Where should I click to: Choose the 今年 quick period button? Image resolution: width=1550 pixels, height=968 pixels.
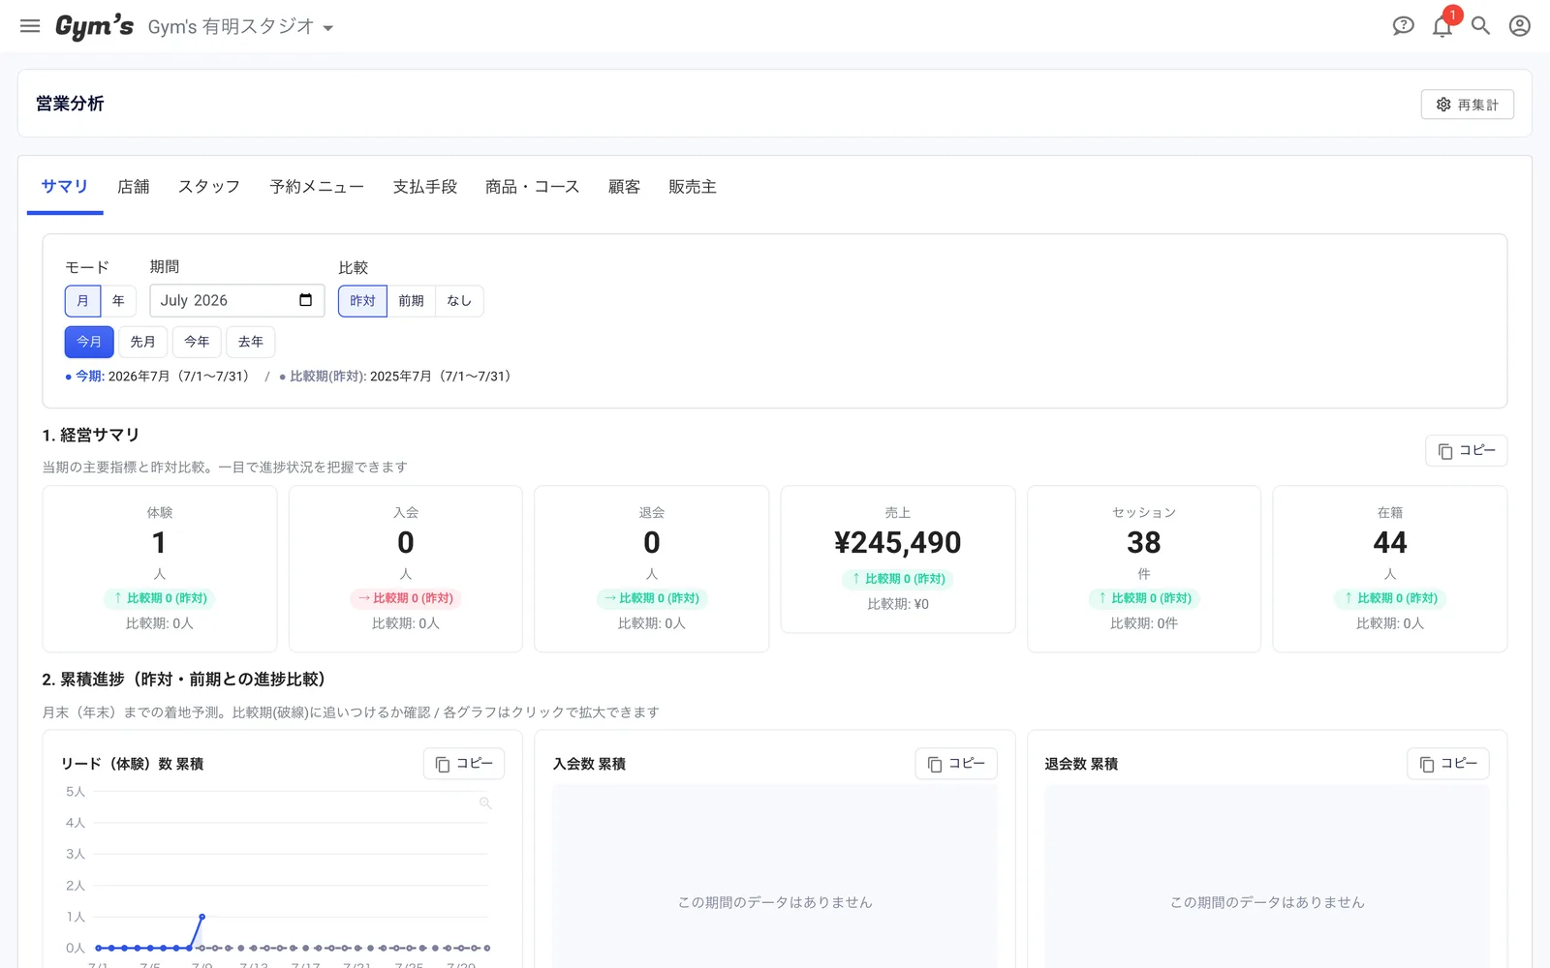(197, 342)
